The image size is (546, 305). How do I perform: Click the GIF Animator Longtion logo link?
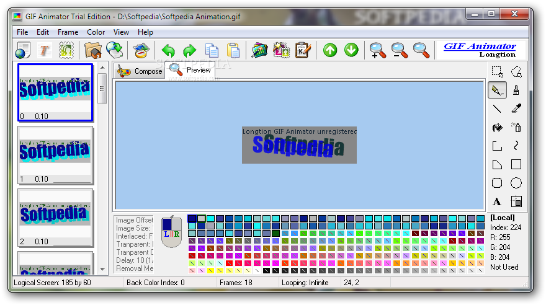tap(480, 50)
